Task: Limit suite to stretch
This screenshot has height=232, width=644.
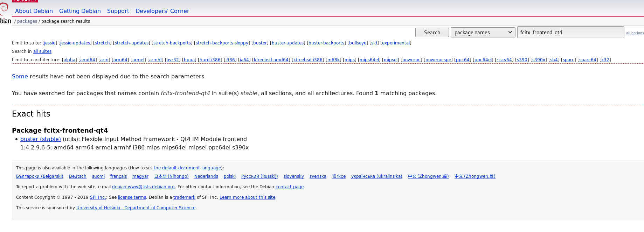Action: coord(102,43)
